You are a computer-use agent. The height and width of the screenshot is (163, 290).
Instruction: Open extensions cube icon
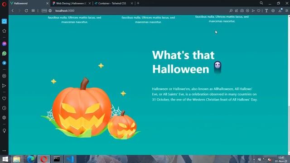point(273,11)
